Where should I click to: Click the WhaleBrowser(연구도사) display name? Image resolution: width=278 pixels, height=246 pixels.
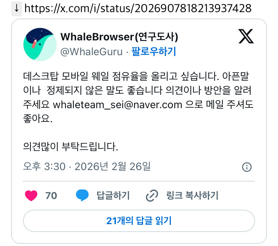[x=119, y=37]
